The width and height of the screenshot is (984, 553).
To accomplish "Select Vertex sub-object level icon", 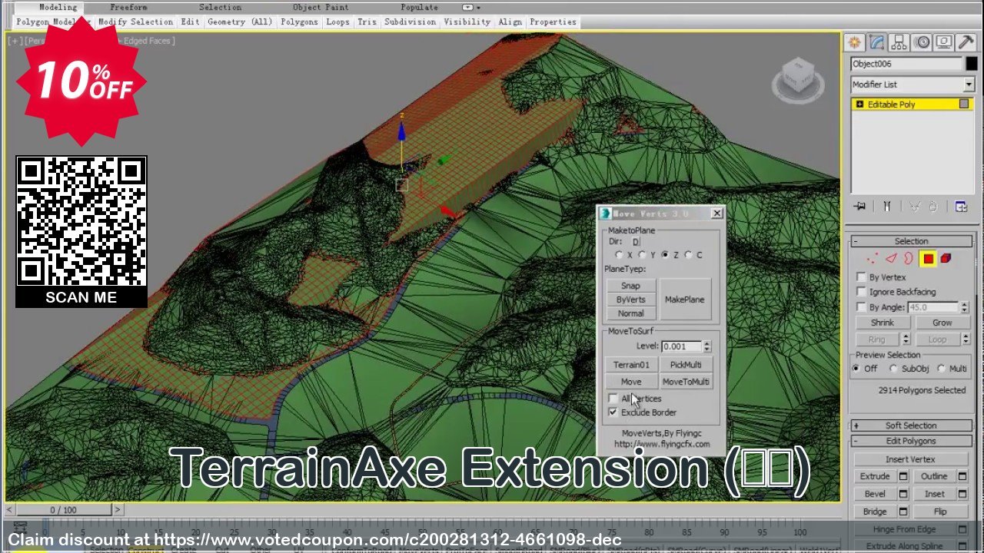I will click(x=873, y=259).
